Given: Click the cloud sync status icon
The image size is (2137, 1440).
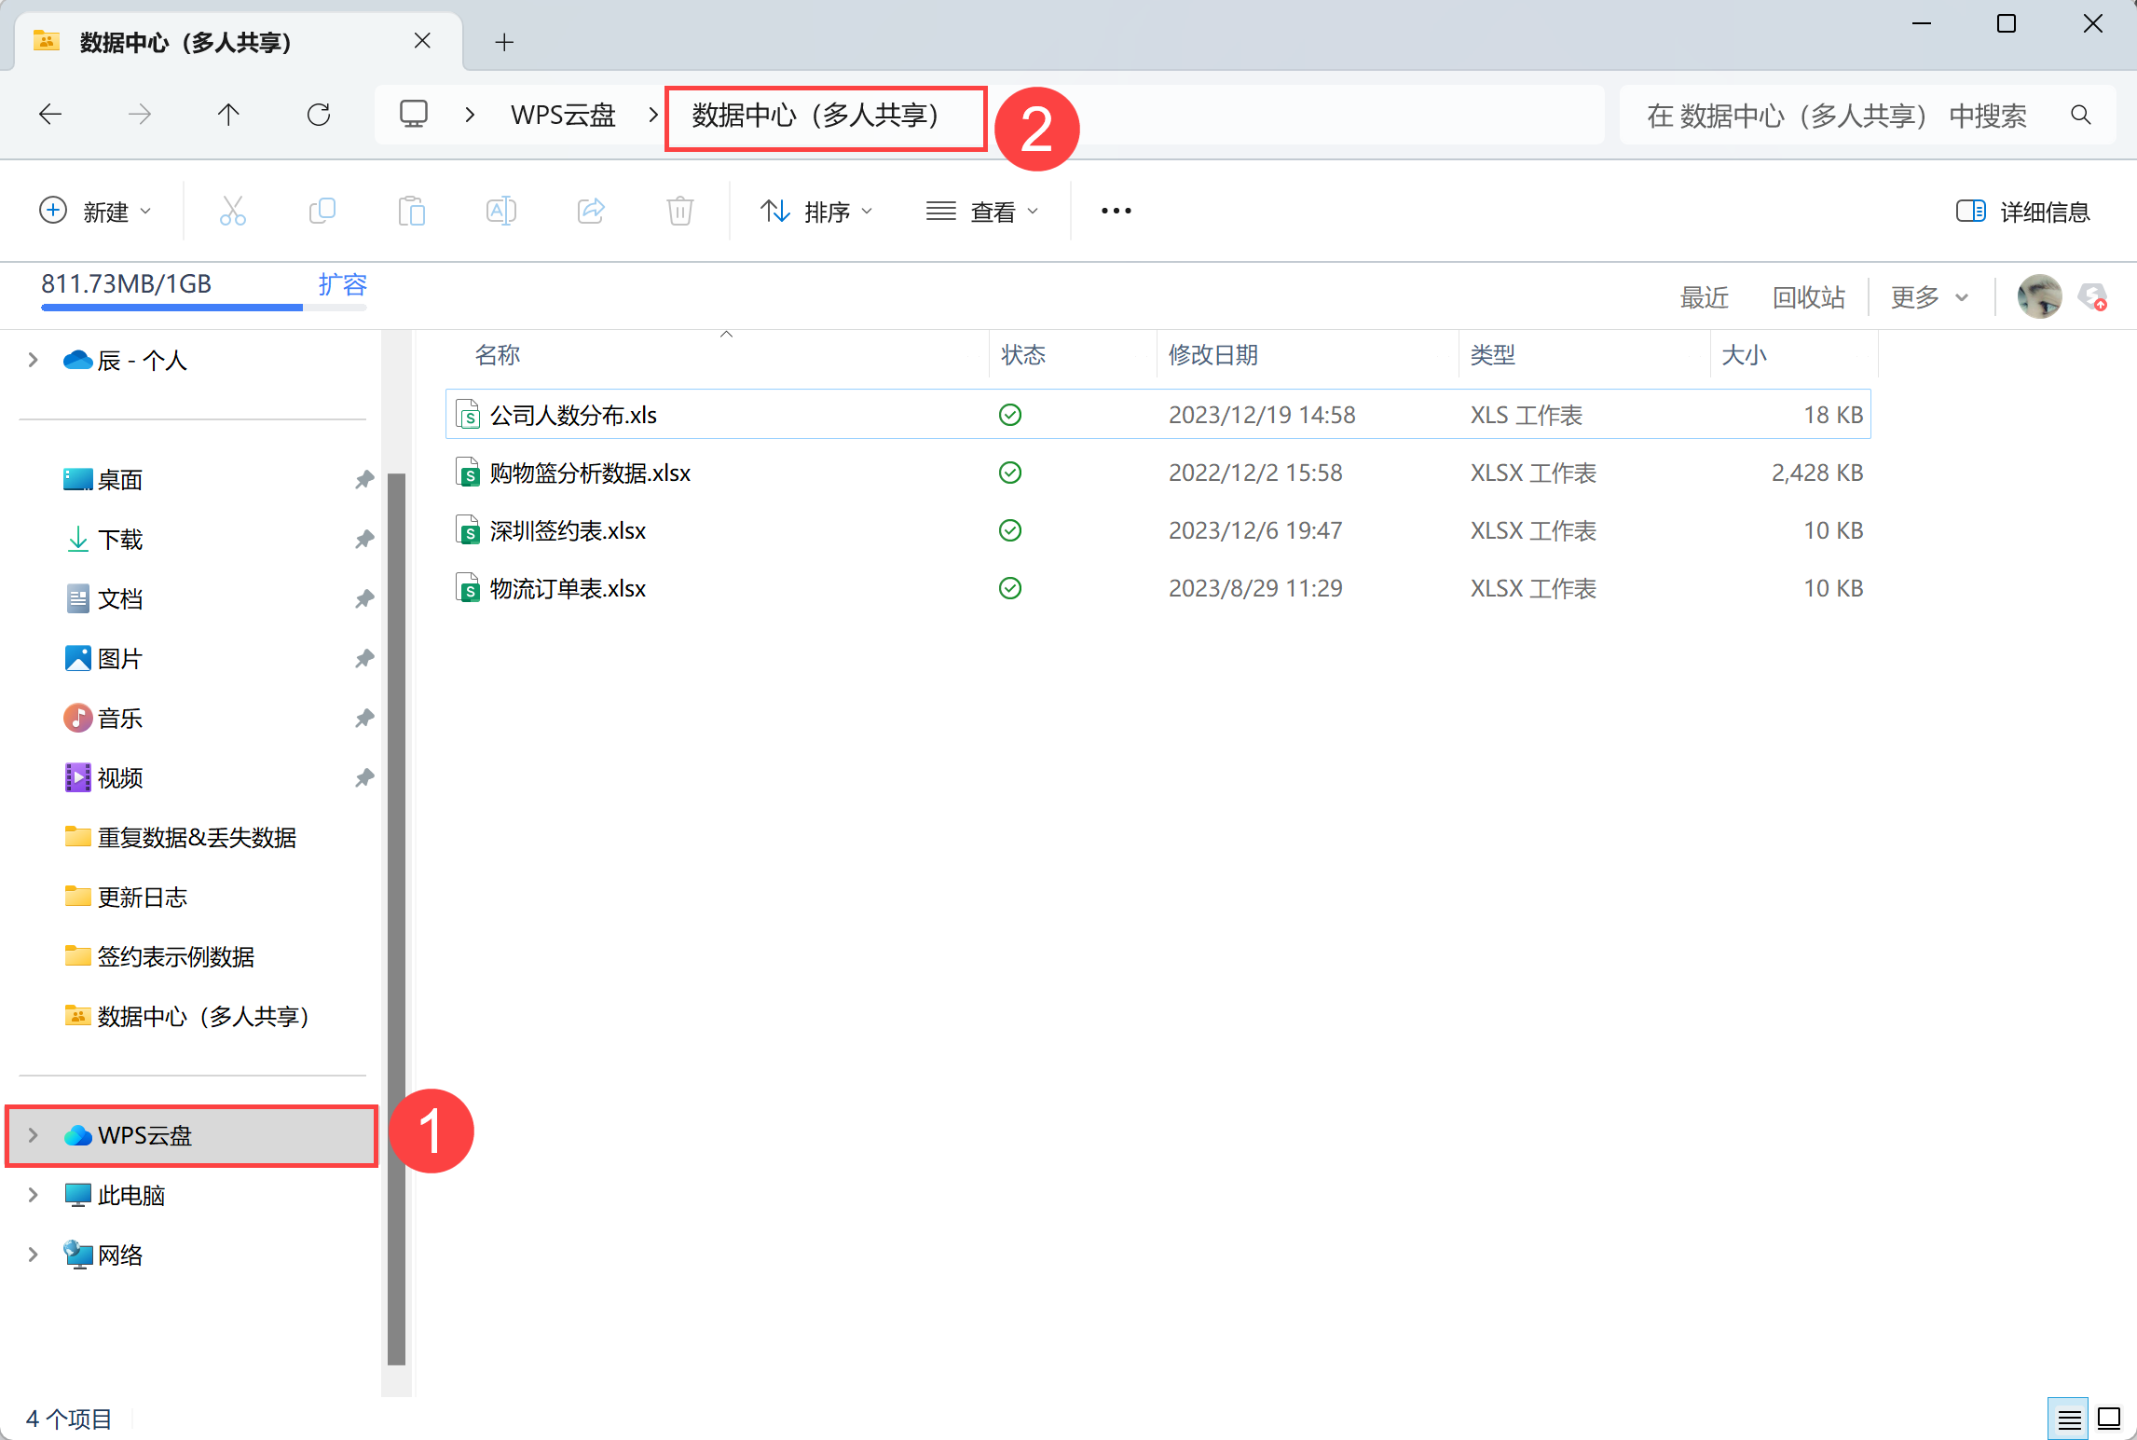Looking at the screenshot, I should (2092, 297).
